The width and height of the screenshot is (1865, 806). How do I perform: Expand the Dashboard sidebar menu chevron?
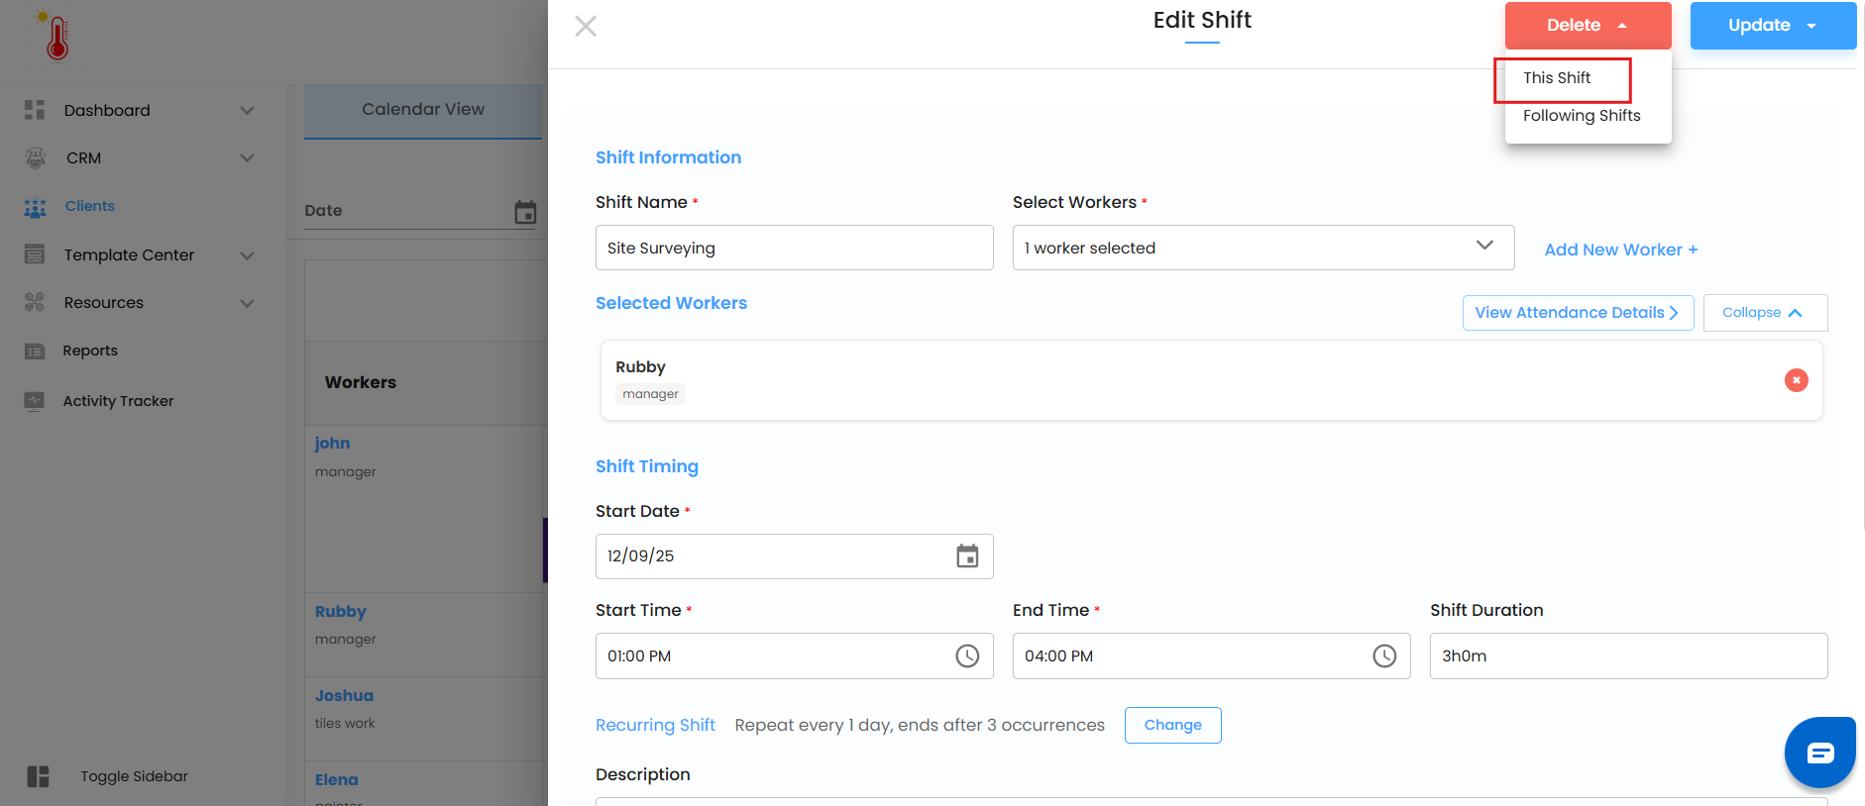(x=247, y=110)
